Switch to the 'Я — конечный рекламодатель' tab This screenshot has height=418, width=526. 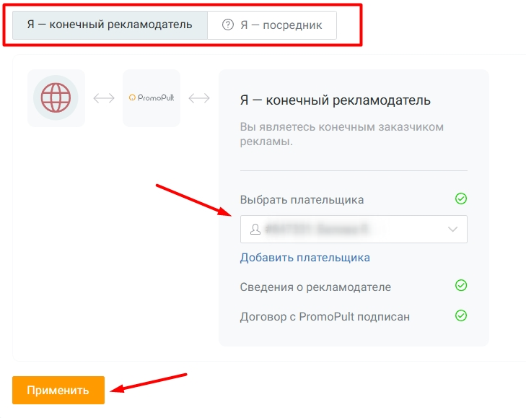110,25
